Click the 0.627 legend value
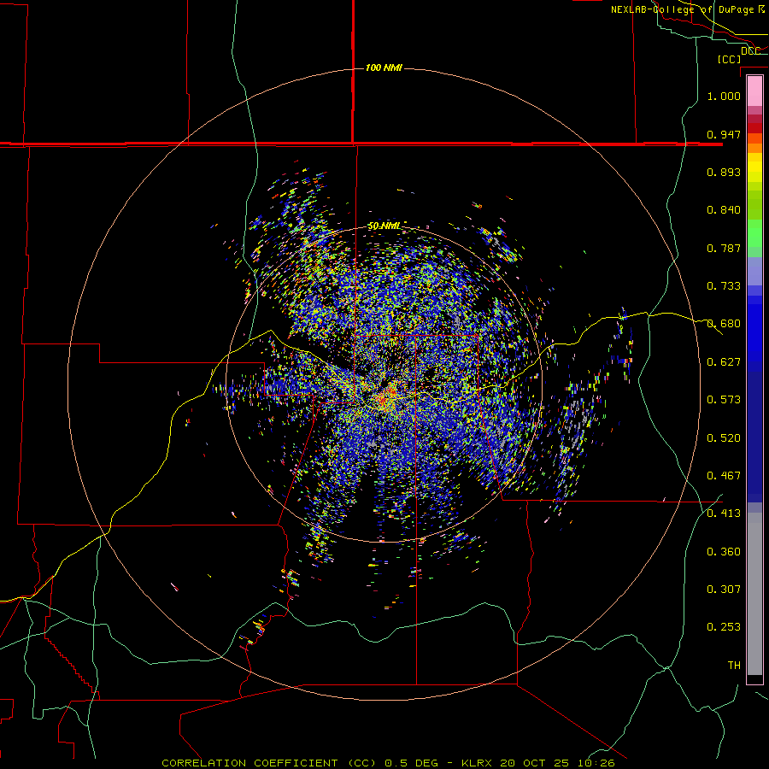This screenshot has height=769, width=769. point(724,362)
